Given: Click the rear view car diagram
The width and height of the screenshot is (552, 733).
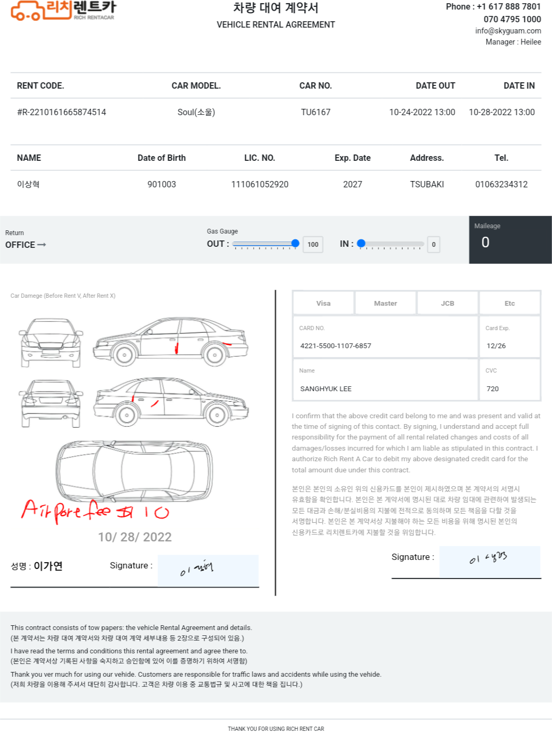Looking at the screenshot, I should (x=51, y=403).
